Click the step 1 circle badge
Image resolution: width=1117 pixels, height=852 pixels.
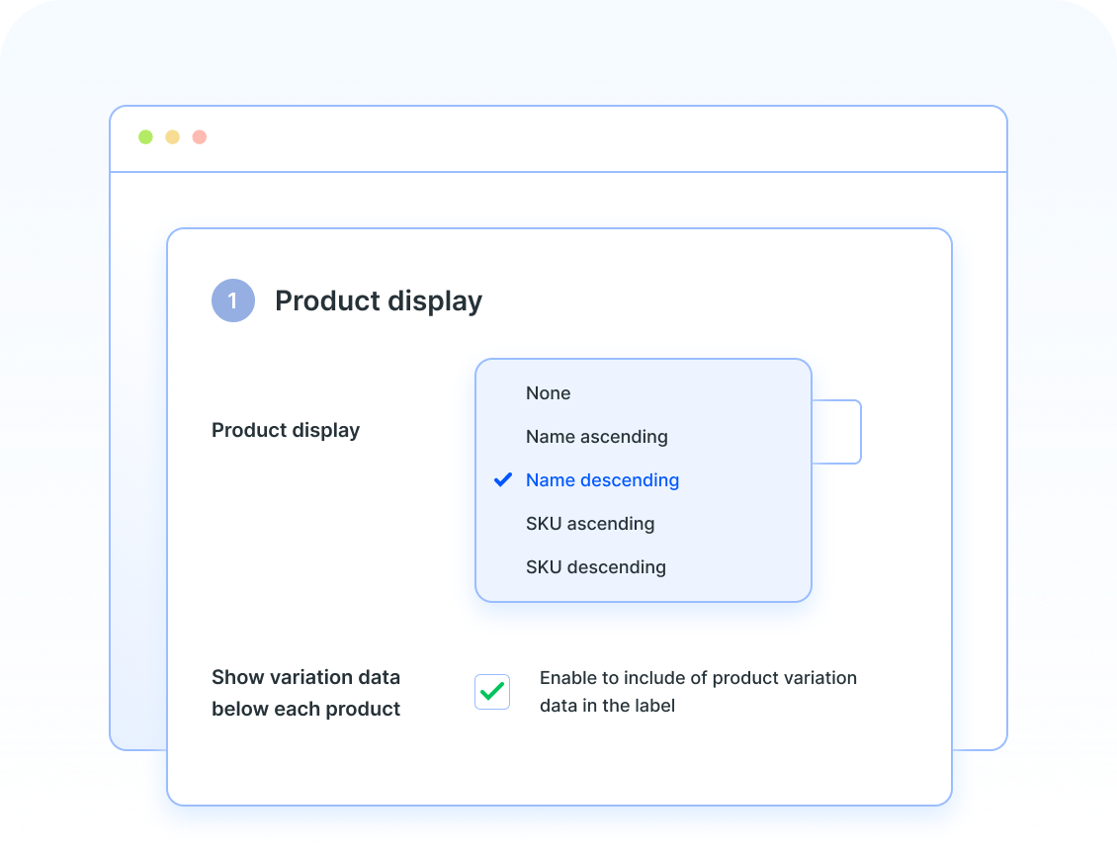[233, 300]
